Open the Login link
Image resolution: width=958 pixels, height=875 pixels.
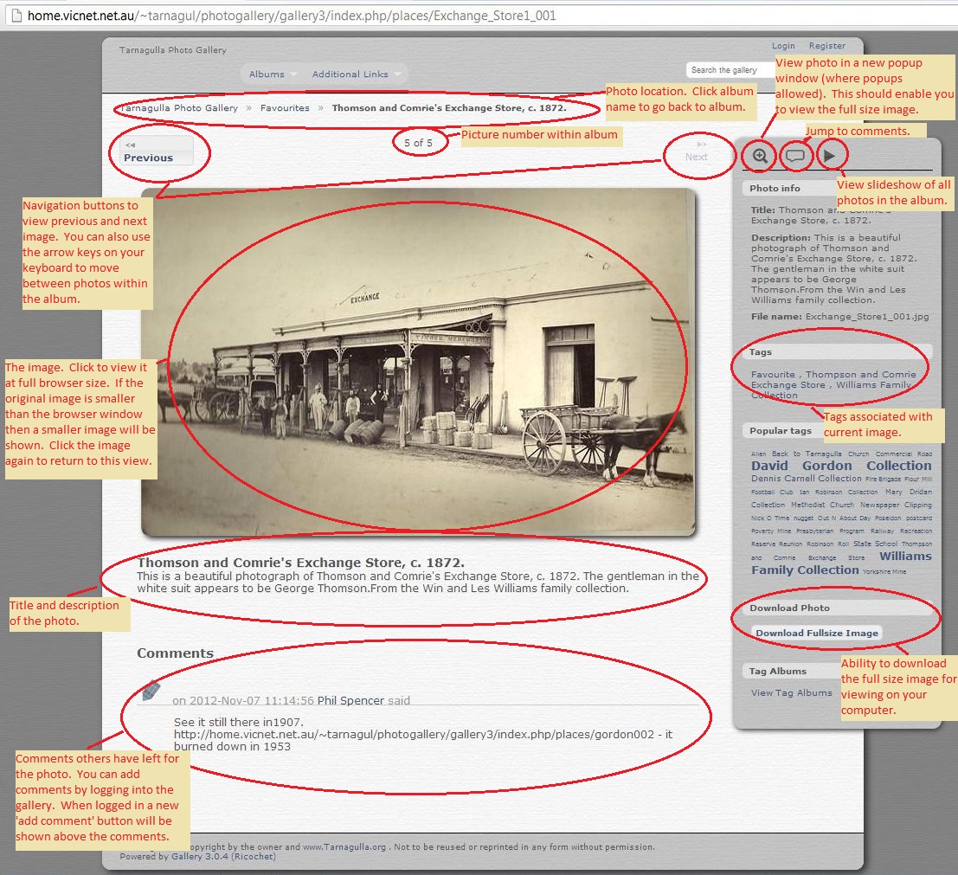tap(783, 46)
